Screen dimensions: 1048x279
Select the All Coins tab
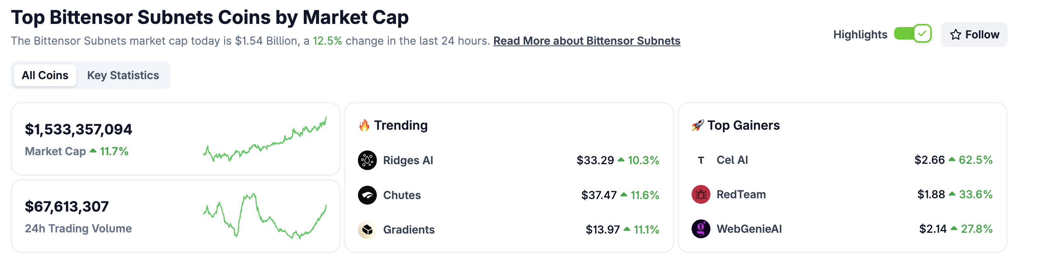pyautogui.click(x=45, y=75)
